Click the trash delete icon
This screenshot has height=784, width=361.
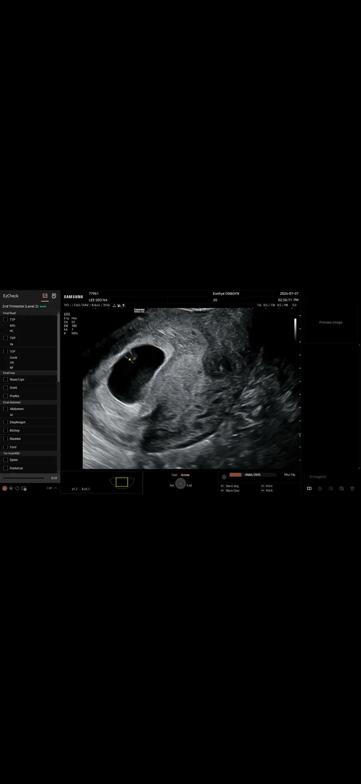pyautogui.click(x=352, y=488)
